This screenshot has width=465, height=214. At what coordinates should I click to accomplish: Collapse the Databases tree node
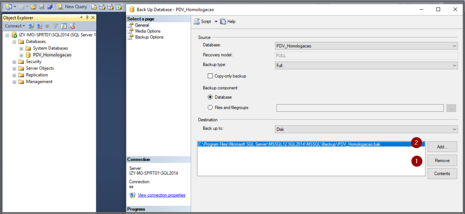tap(14, 42)
